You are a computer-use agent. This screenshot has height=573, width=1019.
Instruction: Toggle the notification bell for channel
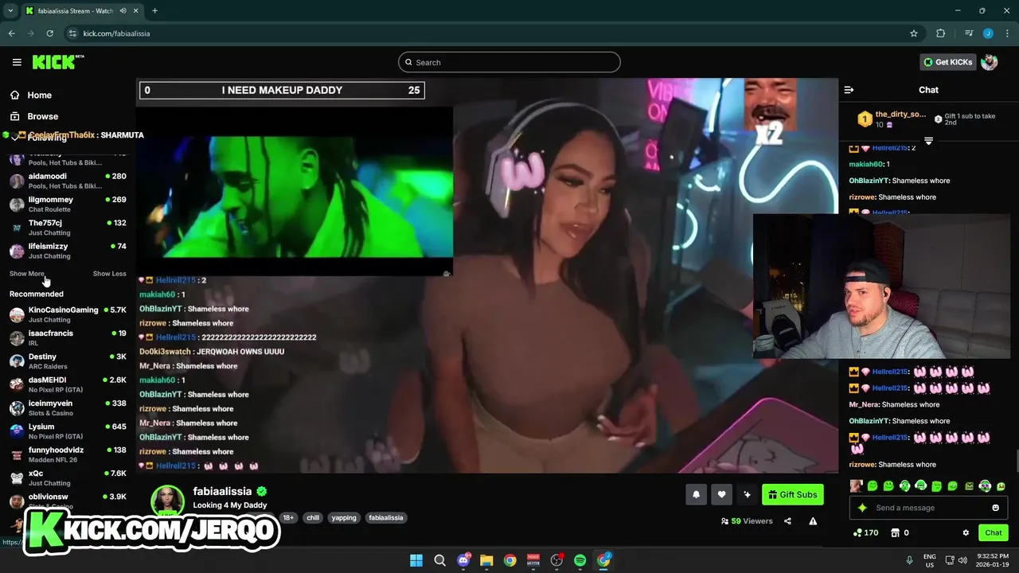pyautogui.click(x=696, y=494)
